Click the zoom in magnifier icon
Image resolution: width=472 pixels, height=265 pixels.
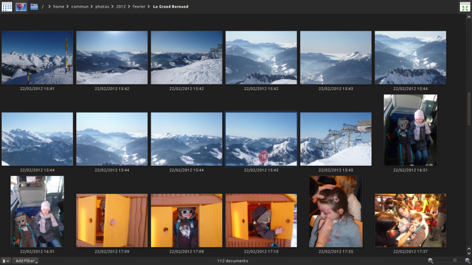(x=467, y=261)
